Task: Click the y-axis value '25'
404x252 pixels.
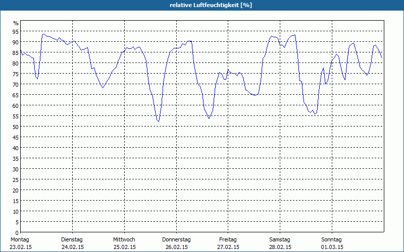Action: (x=16, y=180)
